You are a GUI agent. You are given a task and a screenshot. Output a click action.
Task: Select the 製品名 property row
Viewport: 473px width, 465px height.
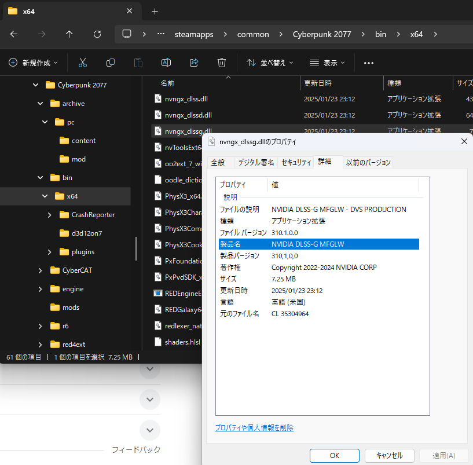319,244
